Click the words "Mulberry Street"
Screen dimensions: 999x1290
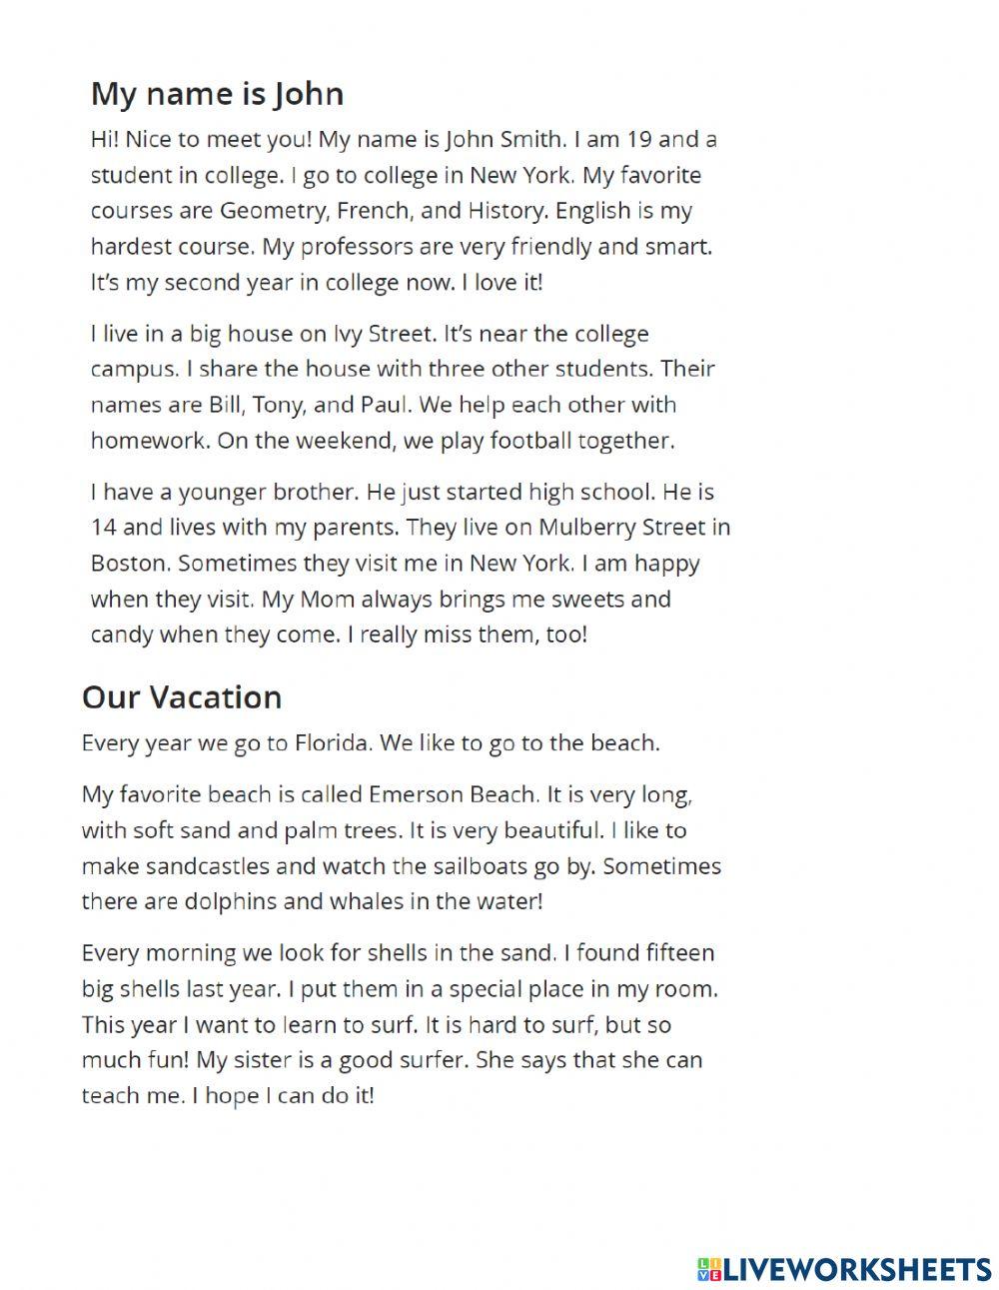(x=623, y=527)
